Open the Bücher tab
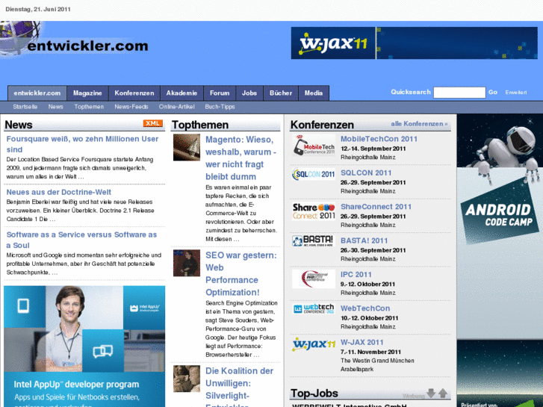The image size is (543, 407). point(281,93)
